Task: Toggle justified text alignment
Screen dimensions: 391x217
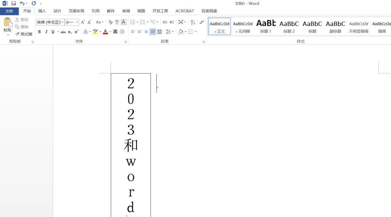Action: pos(152,32)
